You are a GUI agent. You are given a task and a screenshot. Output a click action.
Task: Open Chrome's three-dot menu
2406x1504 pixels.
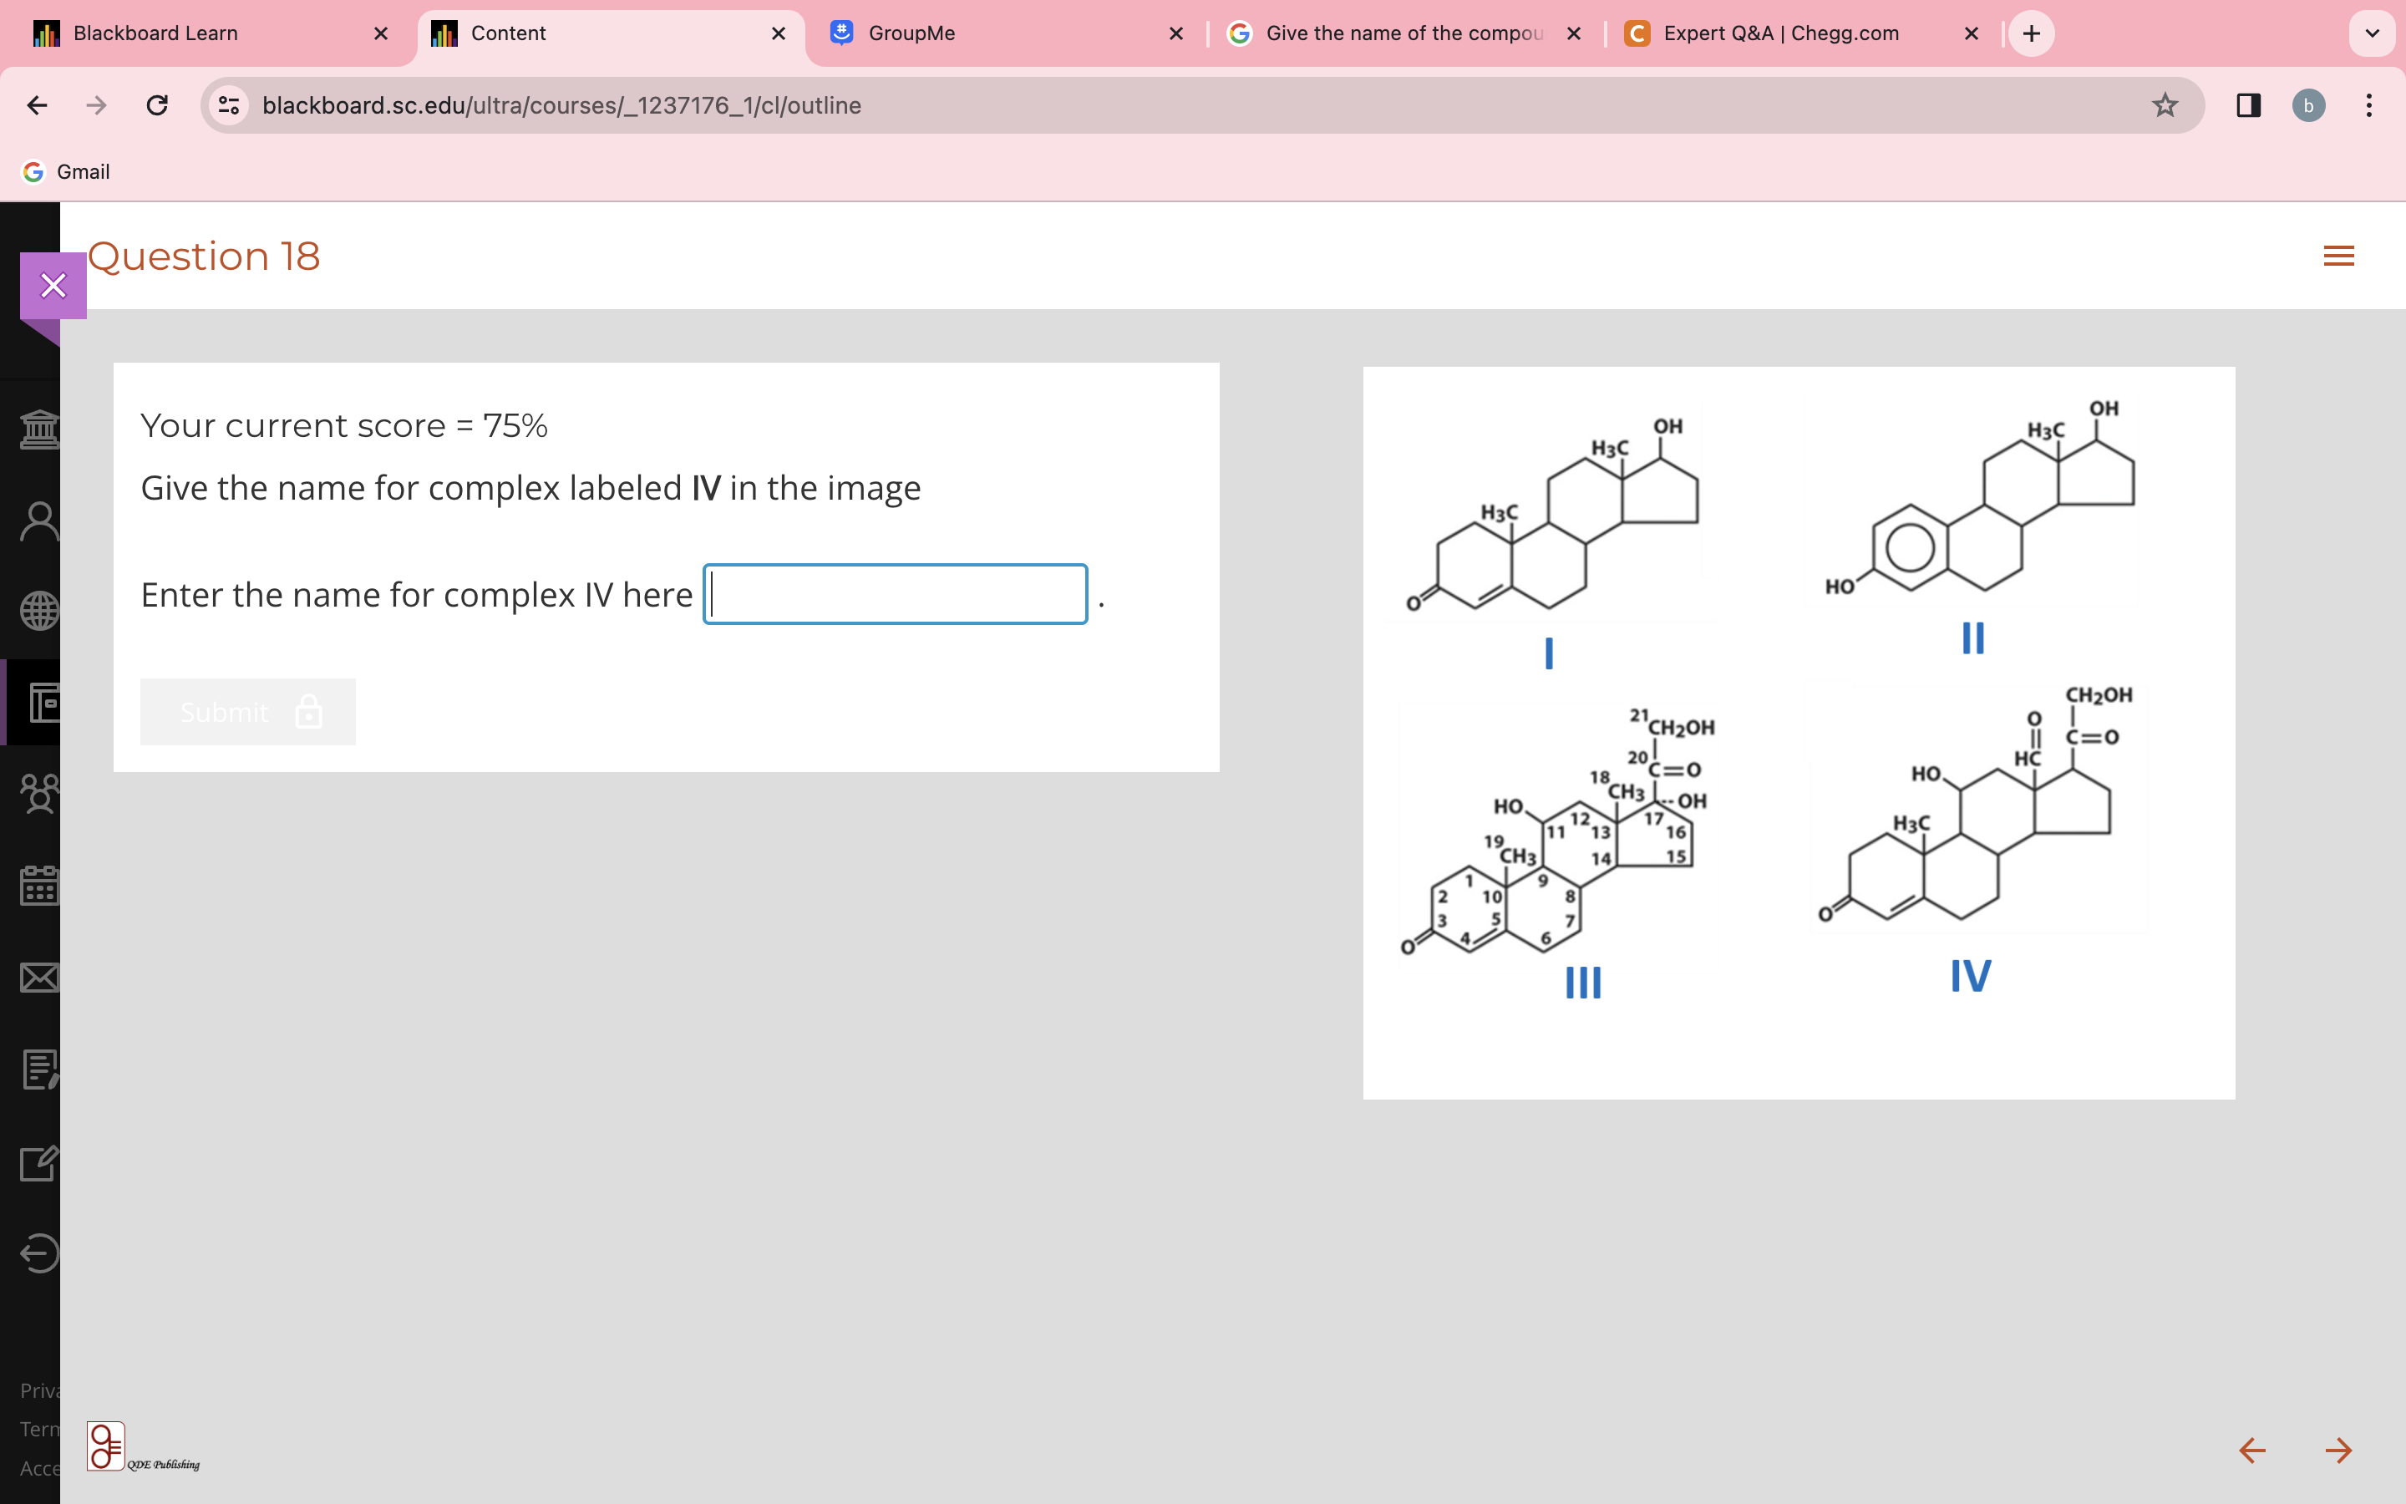point(2370,105)
